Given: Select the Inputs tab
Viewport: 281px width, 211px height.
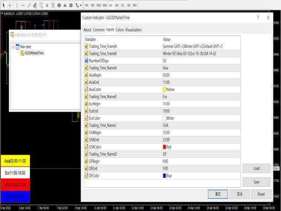Looking at the screenshot, I should [110, 29].
